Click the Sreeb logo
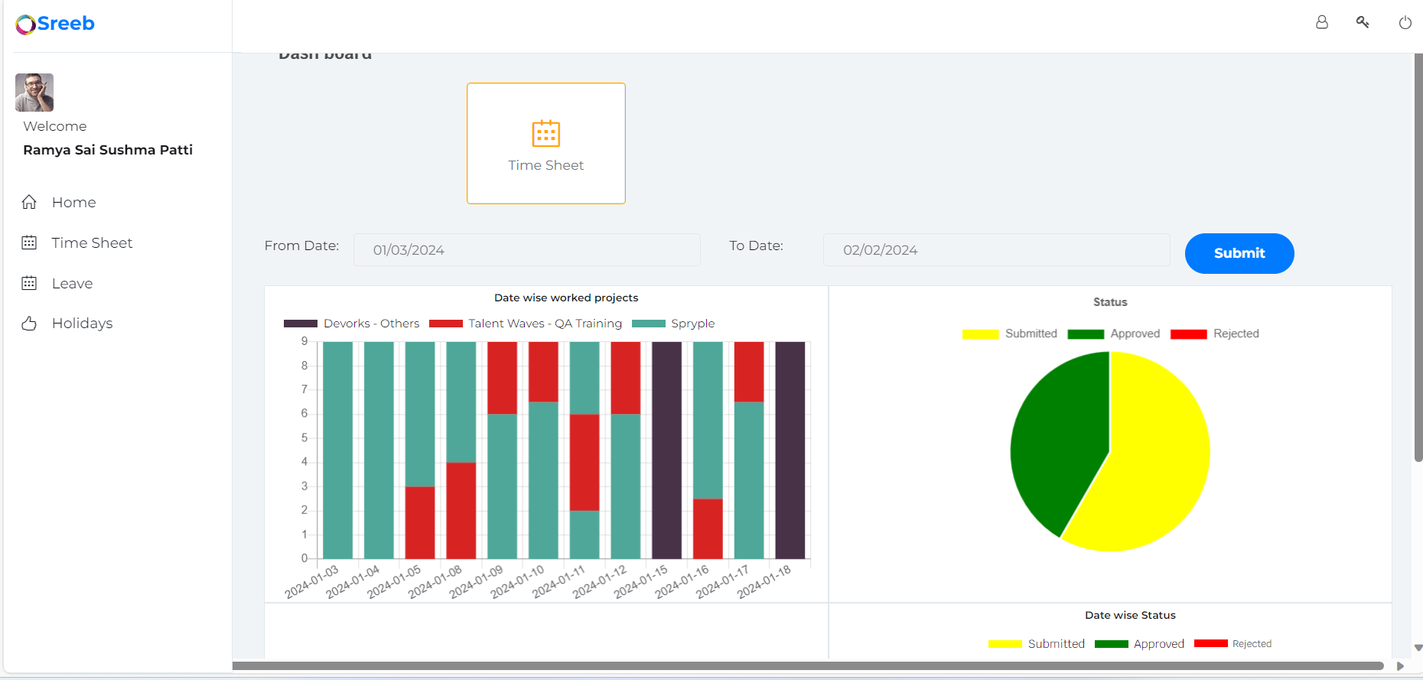 (55, 24)
